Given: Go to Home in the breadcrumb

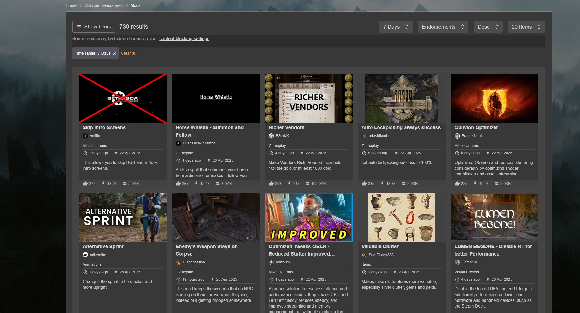Looking at the screenshot, I should [x=71, y=5].
